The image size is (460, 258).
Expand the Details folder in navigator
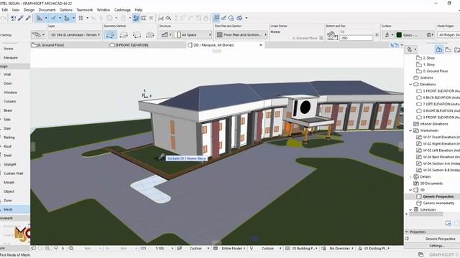point(410,177)
